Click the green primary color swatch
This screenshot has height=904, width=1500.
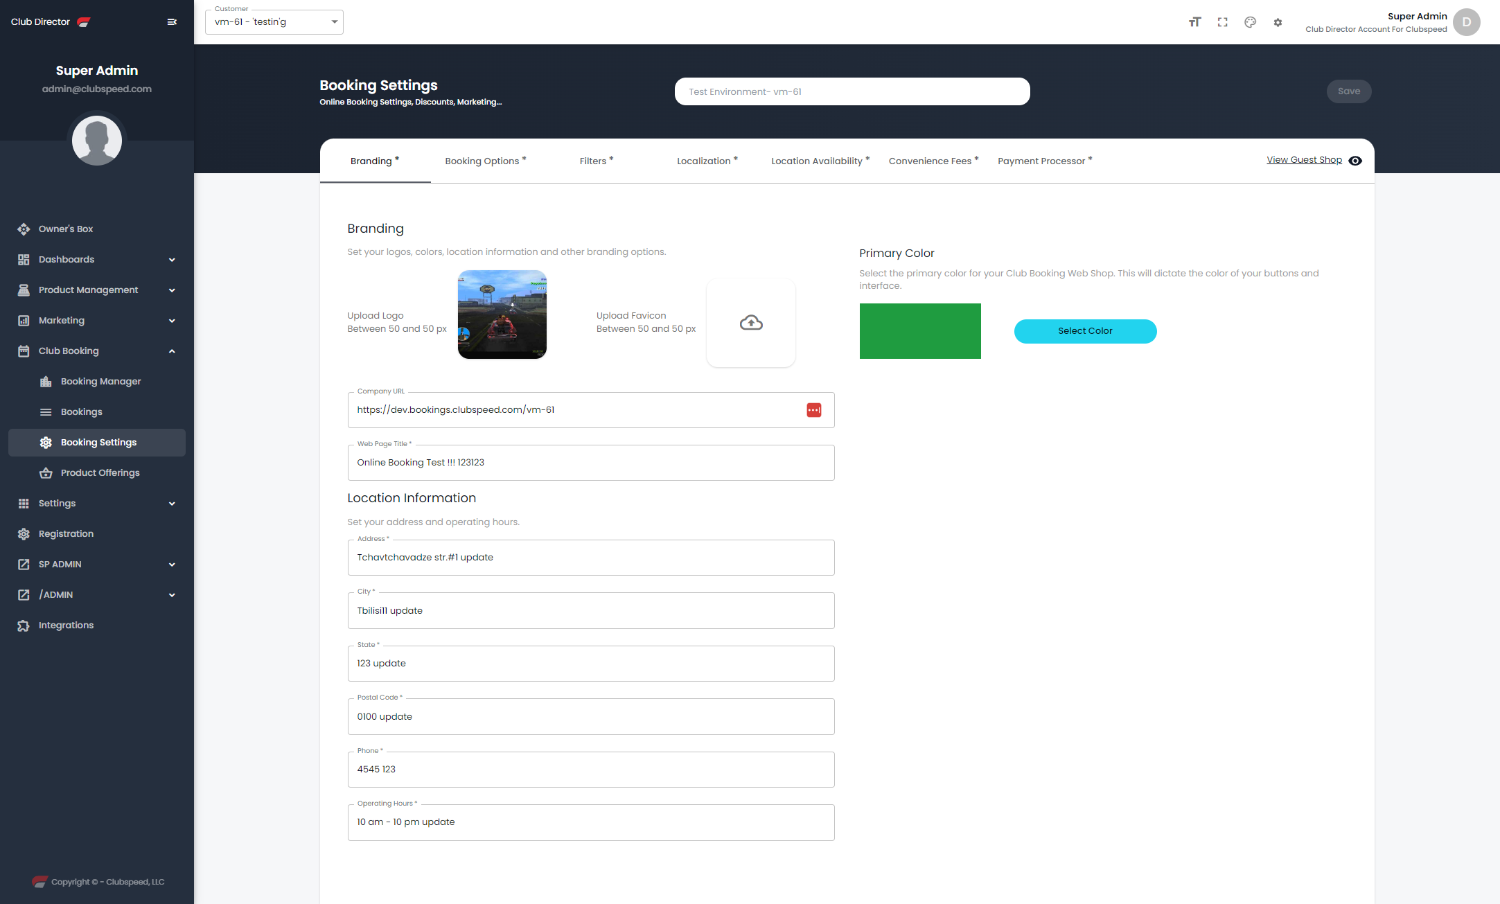click(x=920, y=331)
